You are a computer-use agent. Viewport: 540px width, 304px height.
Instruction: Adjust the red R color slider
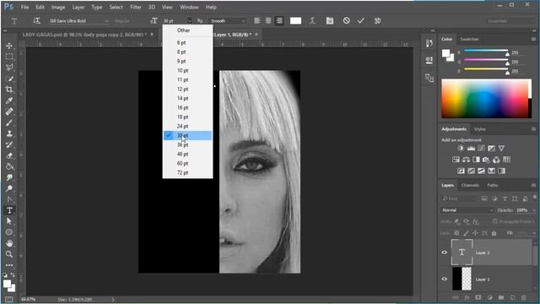486,51
